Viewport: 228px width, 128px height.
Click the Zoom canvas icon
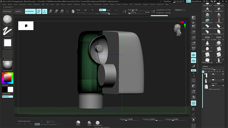point(193,32)
